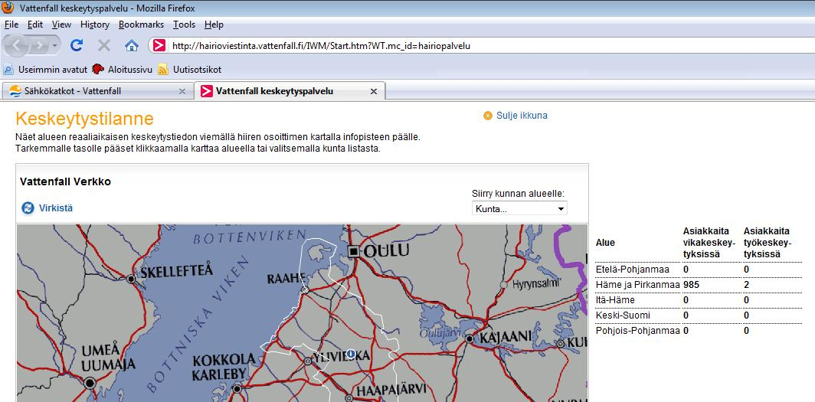Screen dimensions: 815x402
Task: Open the back/forward history dropdown arrow
Action: click(x=54, y=46)
